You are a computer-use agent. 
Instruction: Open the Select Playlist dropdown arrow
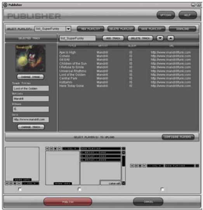pyautogui.click(x=68, y=29)
